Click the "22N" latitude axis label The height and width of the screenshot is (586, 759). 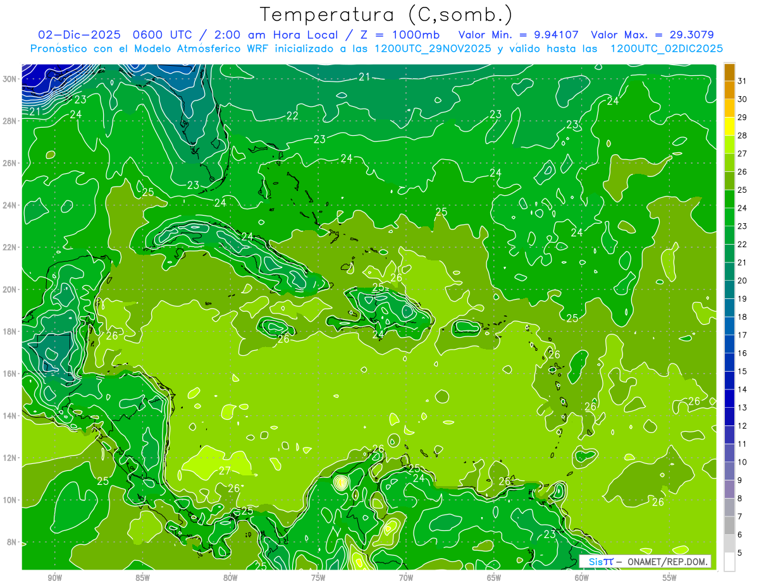(11, 247)
